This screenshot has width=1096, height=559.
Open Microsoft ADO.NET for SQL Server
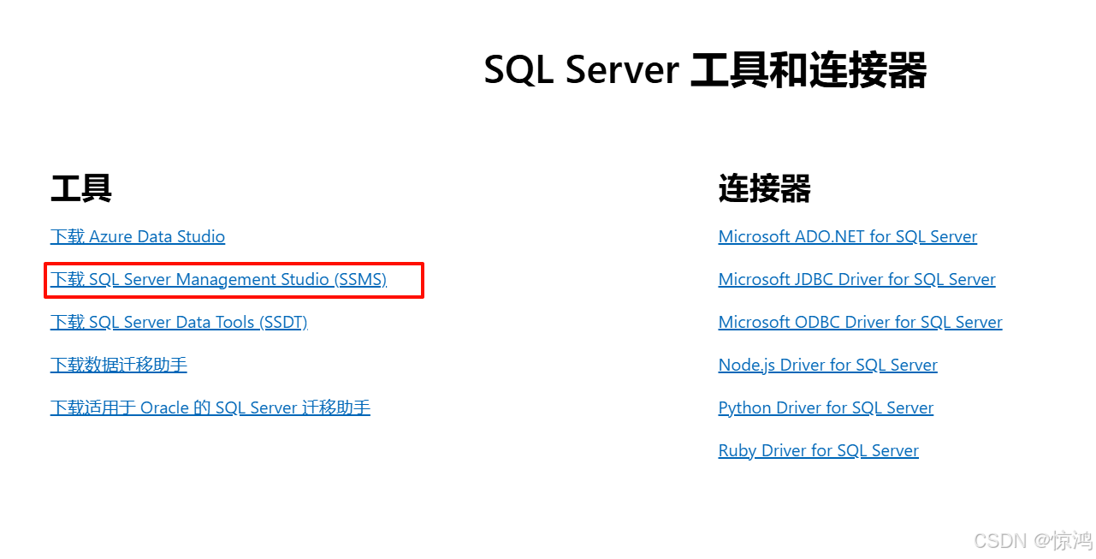[847, 236]
